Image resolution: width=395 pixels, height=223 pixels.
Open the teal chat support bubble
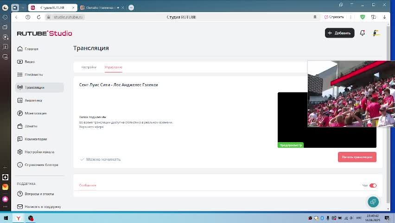coord(373,202)
